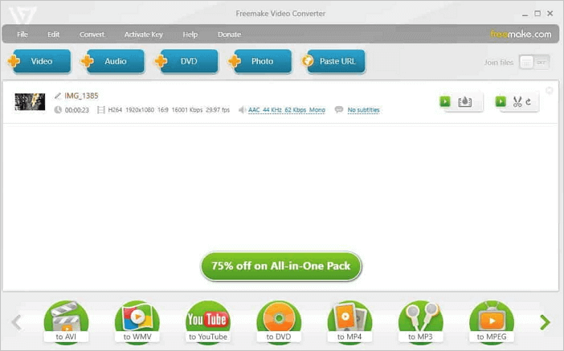The image size is (564, 351).
Task: Open the No subtitles dropdown
Action: click(363, 110)
